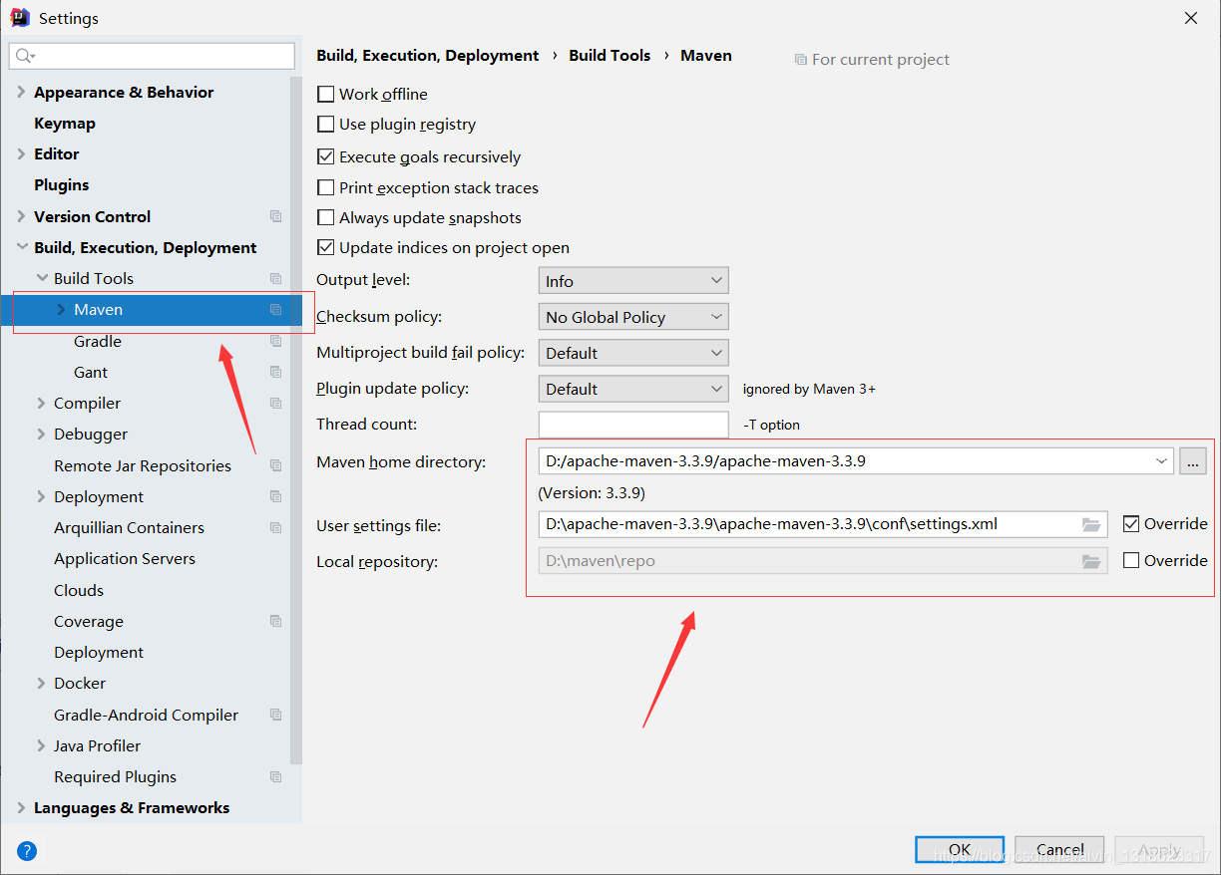Click folder icon in User settings file field
Viewport: 1221px width, 875px height.
point(1091,524)
